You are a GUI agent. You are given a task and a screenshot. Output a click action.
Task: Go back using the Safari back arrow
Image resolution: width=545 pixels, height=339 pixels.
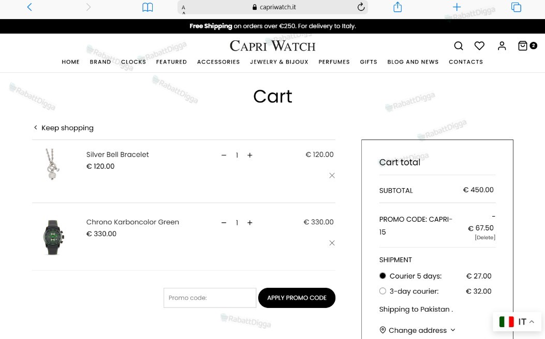[30, 7]
